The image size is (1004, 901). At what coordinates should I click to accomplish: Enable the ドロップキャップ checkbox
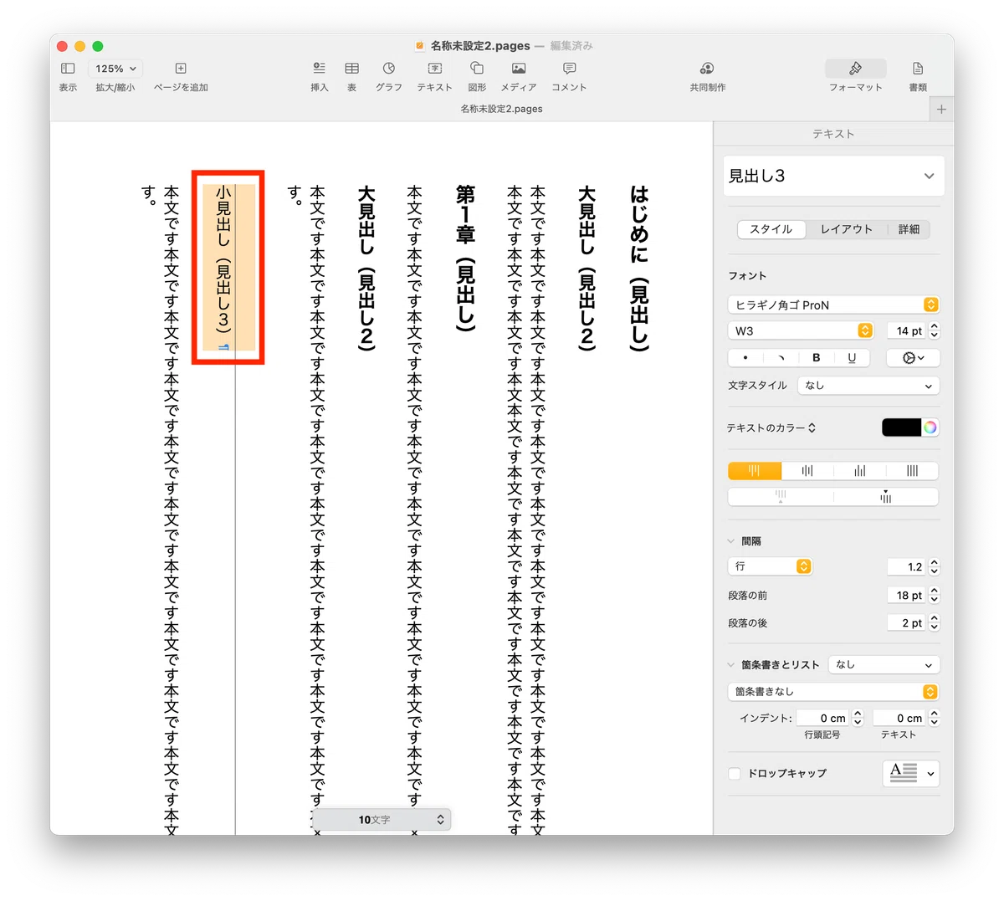735,774
